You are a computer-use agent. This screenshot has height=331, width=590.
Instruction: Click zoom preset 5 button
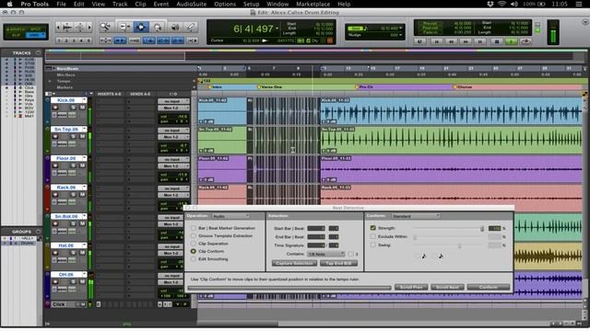[x=88, y=40]
